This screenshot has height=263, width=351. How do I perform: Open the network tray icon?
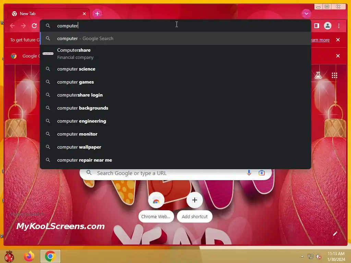310,256
